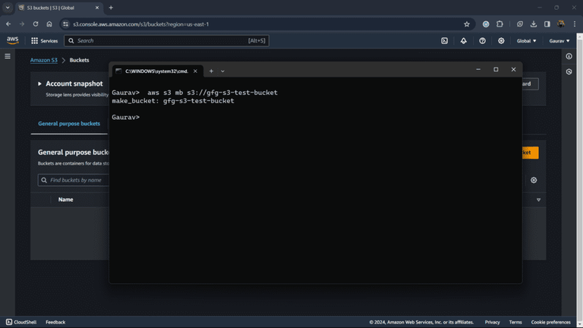Image resolution: width=583 pixels, height=328 pixels.
Task: Open the browser tab search dropdown
Action: (x=8, y=8)
